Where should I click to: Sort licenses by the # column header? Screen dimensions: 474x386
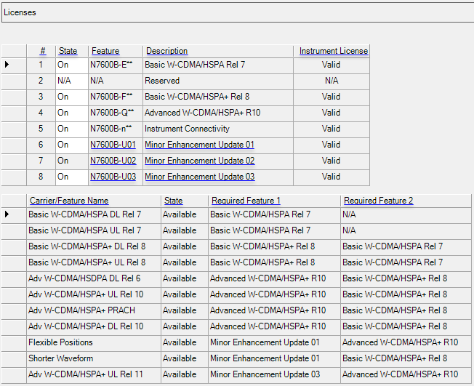[x=43, y=51]
